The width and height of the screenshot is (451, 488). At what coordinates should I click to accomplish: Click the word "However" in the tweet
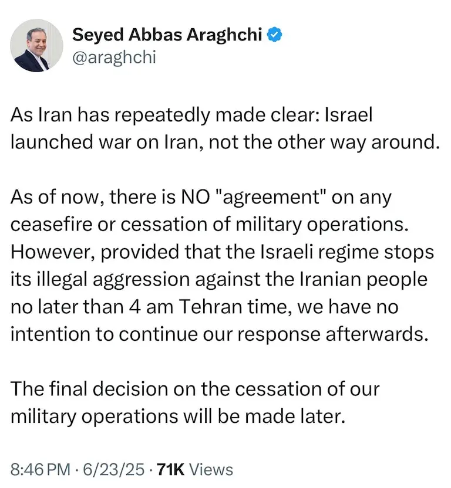(48, 251)
